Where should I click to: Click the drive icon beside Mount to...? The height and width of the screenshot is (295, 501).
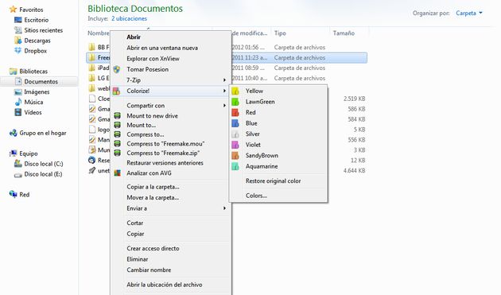tap(117, 125)
